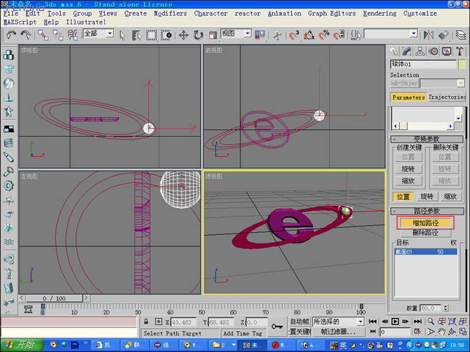Click the 缩放 button under 创建关键
This screenshot has height=352, width=470.
coord(408,181)
